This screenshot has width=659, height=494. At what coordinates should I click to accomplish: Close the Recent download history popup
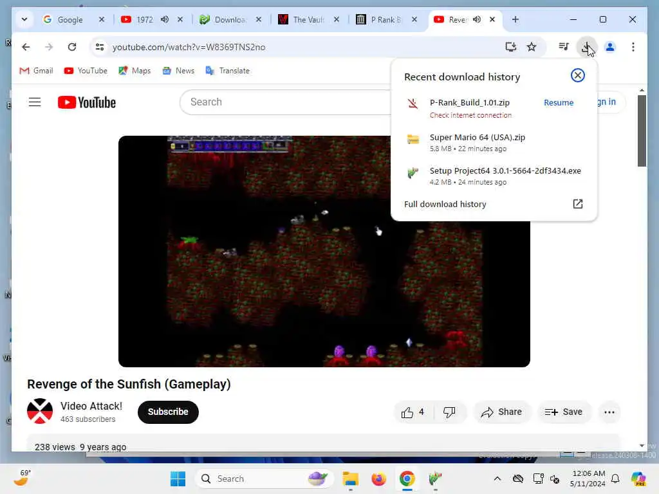tap(577, 75)
